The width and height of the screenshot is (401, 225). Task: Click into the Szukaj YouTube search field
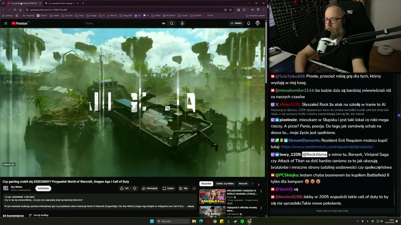[122, 23]
